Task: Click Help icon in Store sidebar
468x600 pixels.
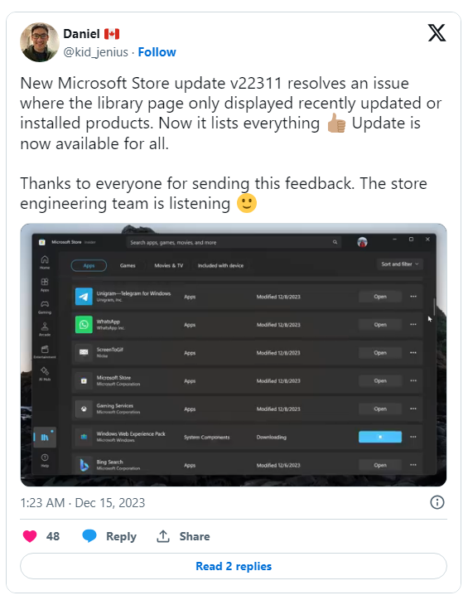Action: pyautogui.click(x=45, y=460)
